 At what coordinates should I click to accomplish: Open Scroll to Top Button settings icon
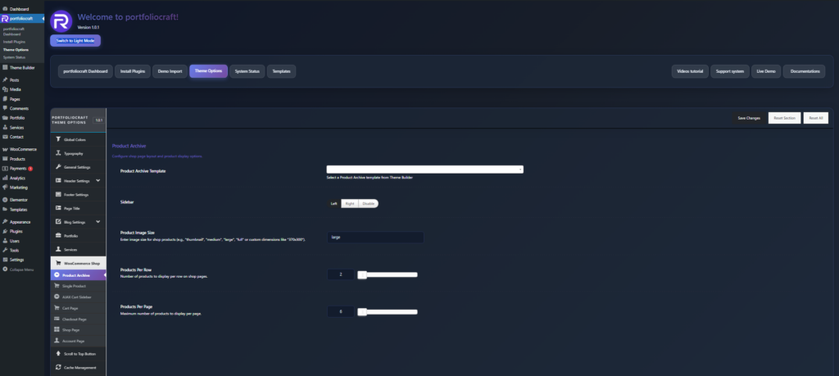57,354
